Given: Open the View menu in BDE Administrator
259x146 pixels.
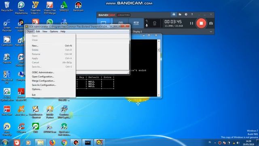Looking at the screenshot, I should click(x=45, y=32).
